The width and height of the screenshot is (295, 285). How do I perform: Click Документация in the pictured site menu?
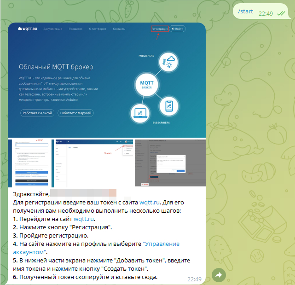(x=52, y=29)
